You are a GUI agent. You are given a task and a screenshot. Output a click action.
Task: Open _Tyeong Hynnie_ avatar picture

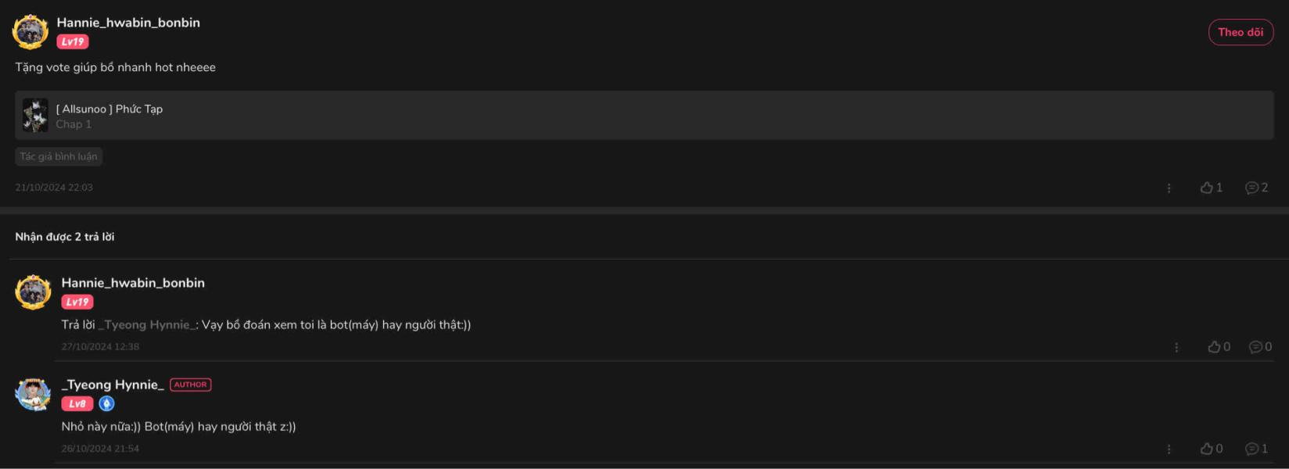coord(33,394)
